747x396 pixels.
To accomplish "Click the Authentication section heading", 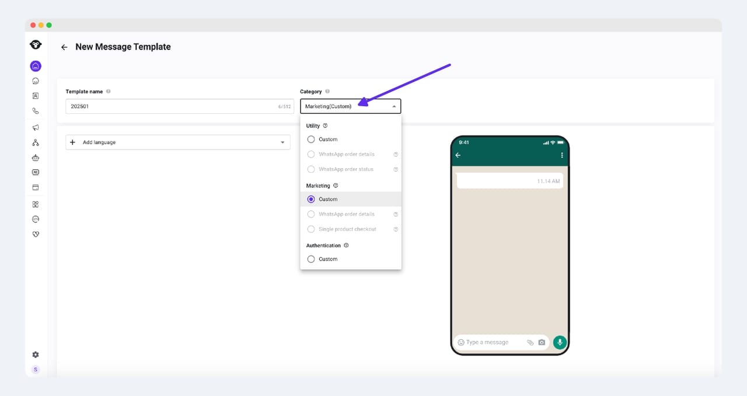I will point(323,245).
